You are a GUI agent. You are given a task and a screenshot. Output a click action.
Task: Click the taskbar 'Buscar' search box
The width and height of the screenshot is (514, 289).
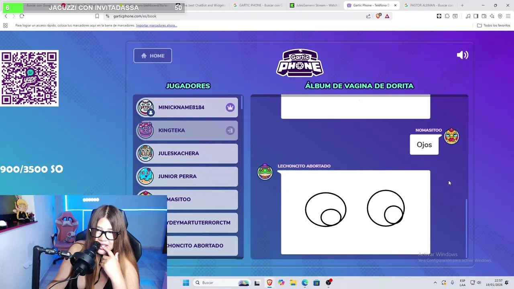point(222,283)
